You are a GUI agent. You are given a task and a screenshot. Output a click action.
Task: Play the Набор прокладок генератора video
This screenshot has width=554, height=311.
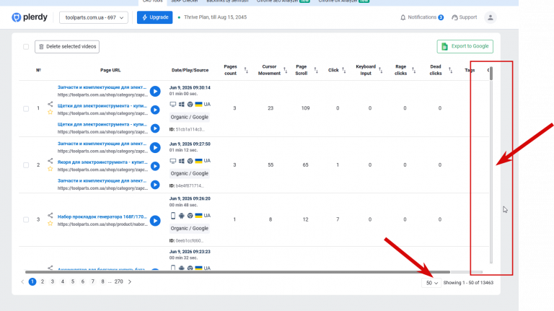pos(155,221)
